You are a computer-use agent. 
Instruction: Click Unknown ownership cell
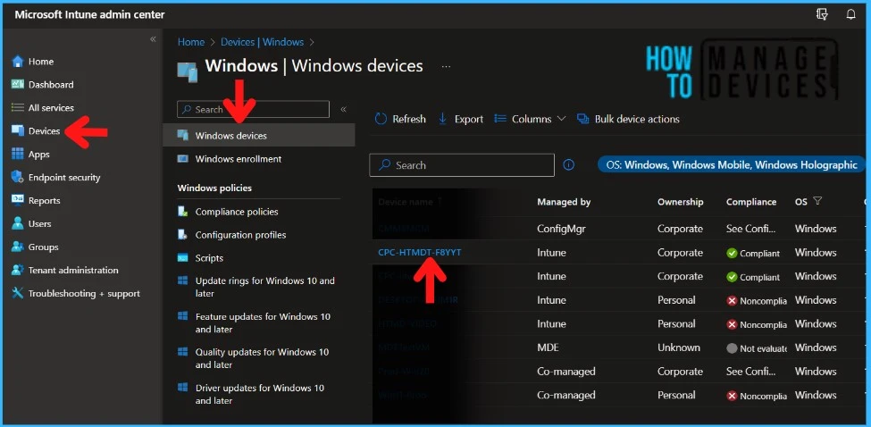coord(678,347)
